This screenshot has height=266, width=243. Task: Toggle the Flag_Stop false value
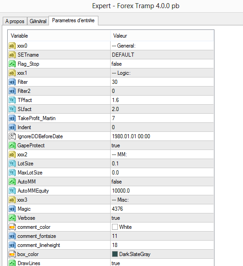click(162, 64)
